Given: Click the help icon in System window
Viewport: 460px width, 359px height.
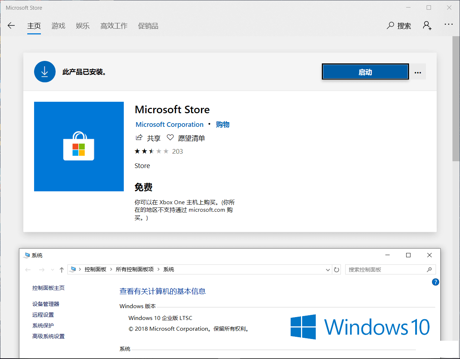Looking at the screenshot, I should tap(435, 282).
